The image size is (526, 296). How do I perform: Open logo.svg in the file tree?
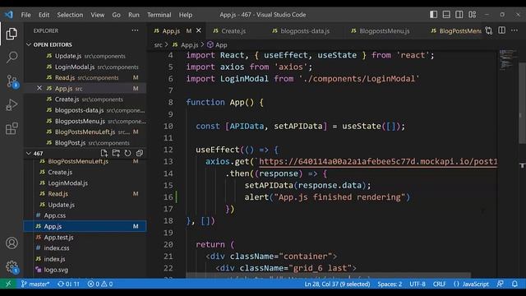click(x=85, y=270)
